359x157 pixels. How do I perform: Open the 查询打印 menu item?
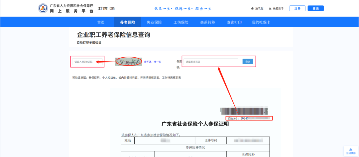[x=234, y=22]
